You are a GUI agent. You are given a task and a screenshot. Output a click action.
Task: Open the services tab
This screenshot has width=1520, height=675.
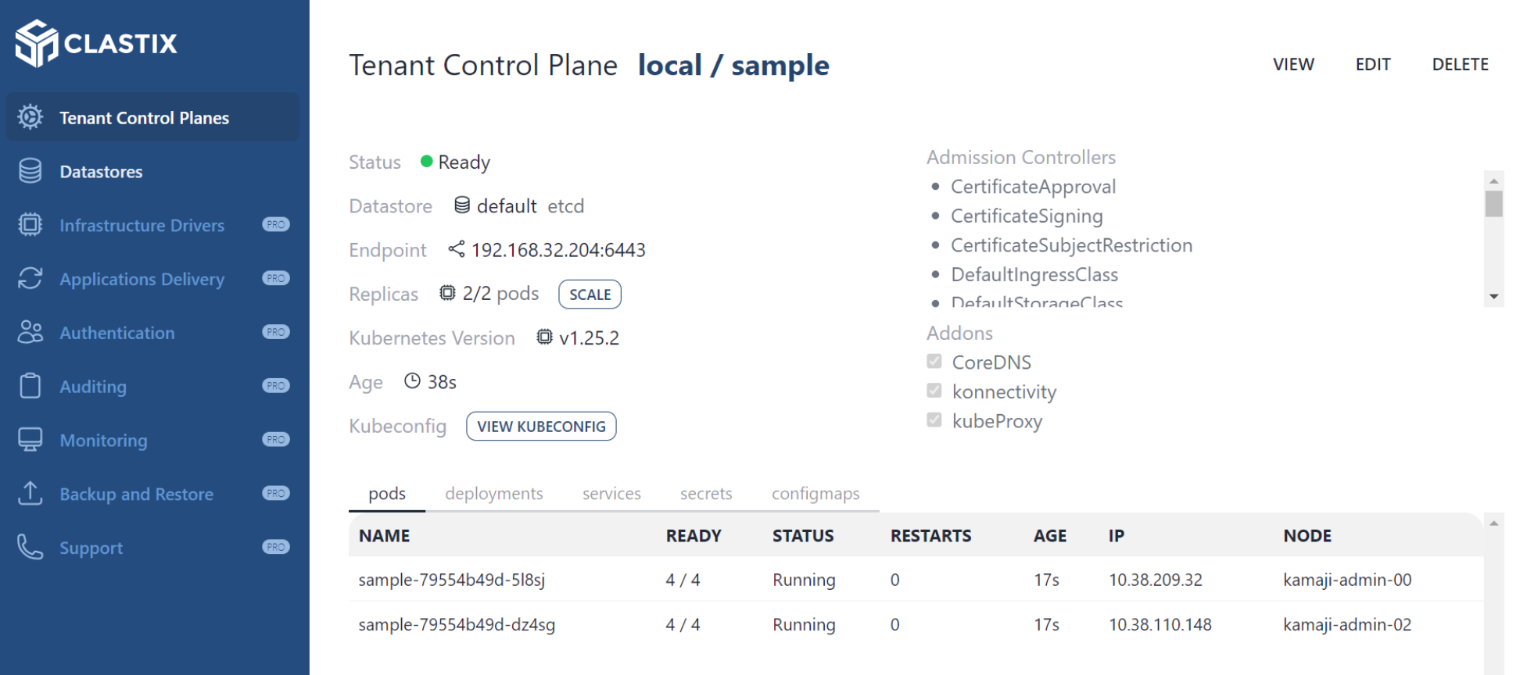(x=611, y=494)
